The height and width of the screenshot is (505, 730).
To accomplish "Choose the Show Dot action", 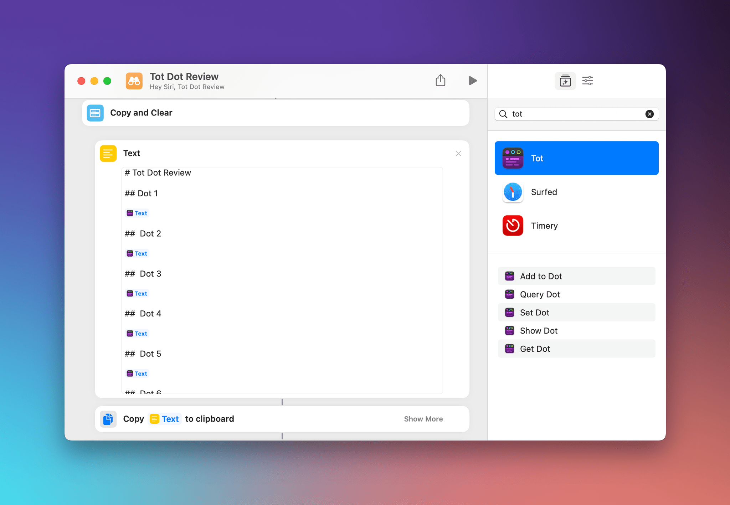I will pos(576,331).
